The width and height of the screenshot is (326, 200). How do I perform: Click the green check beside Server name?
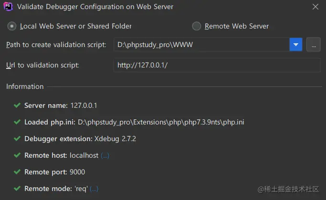17,105
